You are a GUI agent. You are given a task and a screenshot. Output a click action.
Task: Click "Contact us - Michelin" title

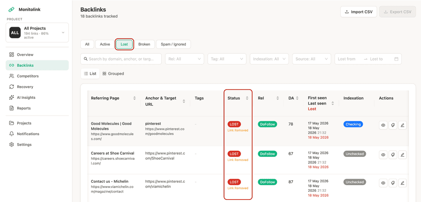pyautogui.click(x=109, y=182)
